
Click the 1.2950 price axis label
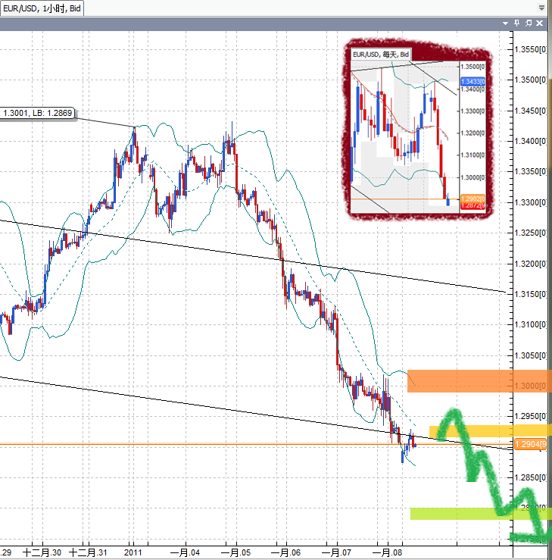point(530,417)
